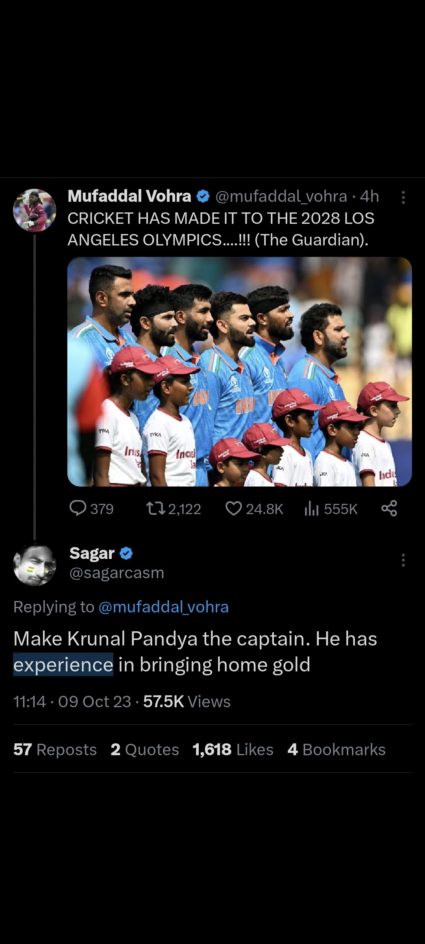Open the @mufaddal_vohra mention link

pyautogui.click(x=163, y=607)
